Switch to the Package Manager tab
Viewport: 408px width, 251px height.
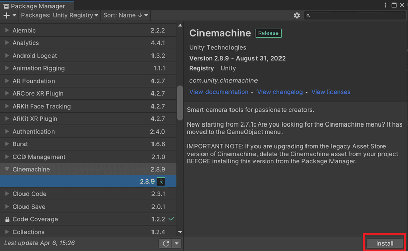click(x=37, y=6)
